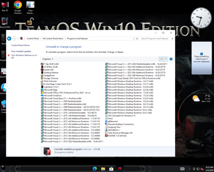The height and width of the screenshot is (172, 214).
Task: Click the refresh button in address bar
Action: coord(137,38)
